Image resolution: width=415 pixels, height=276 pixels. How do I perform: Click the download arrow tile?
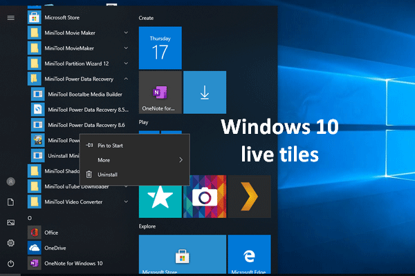point(205,92)
